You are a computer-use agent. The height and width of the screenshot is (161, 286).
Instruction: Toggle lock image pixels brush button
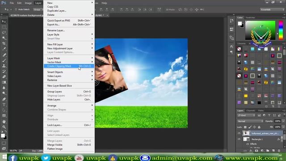[x=250, y=127]
